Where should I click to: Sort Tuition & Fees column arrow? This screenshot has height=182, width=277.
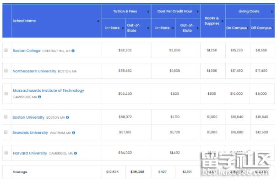coord(148,11)
